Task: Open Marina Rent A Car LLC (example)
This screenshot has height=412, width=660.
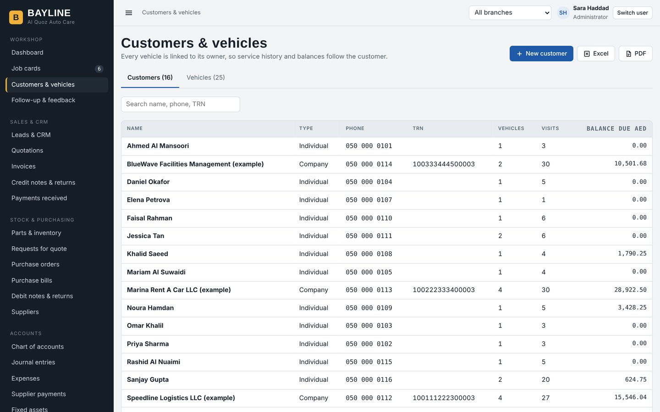Action: click(x=387, y=290)
